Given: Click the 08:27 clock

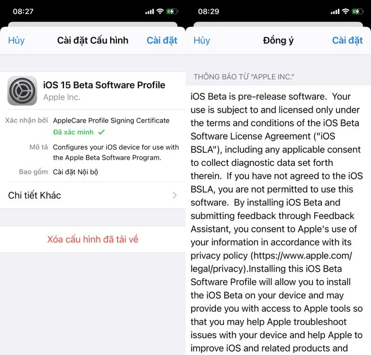Looking at the screenshot, I should point(23,11).
